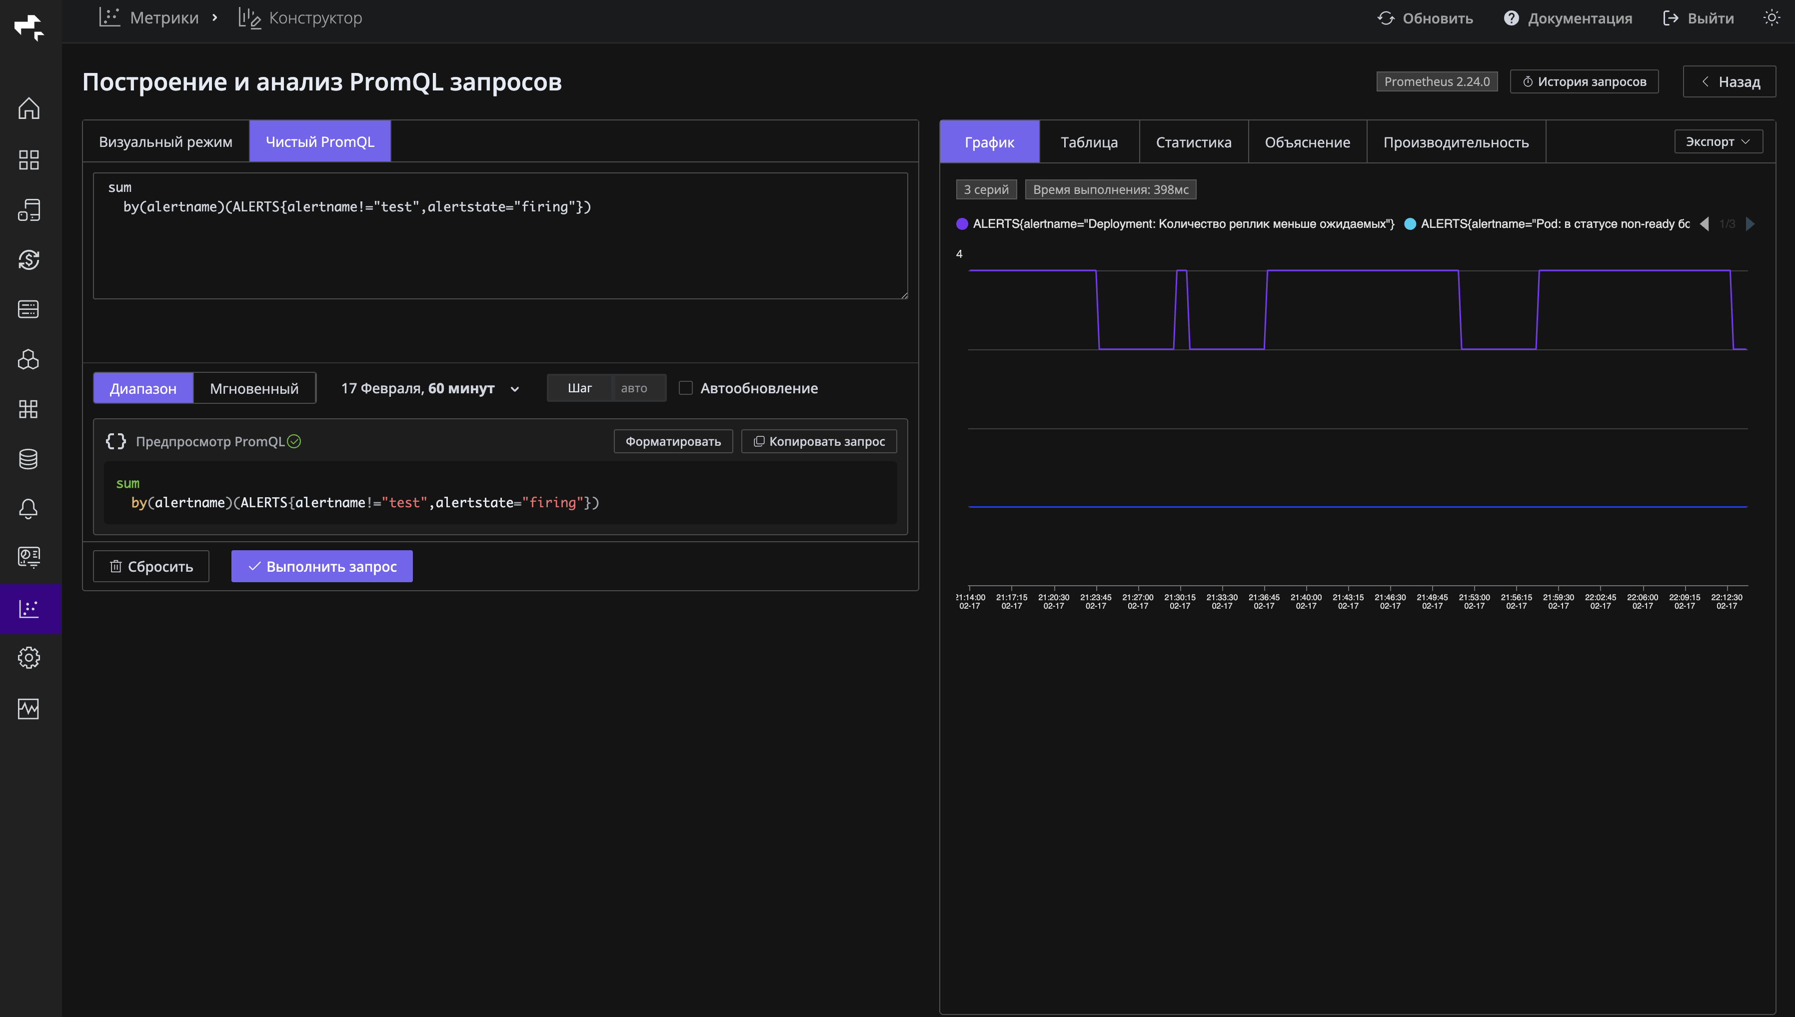Screen dimensions: 1795x1017
Task: Click Копировать запрос button
Action: click(819, 441)
